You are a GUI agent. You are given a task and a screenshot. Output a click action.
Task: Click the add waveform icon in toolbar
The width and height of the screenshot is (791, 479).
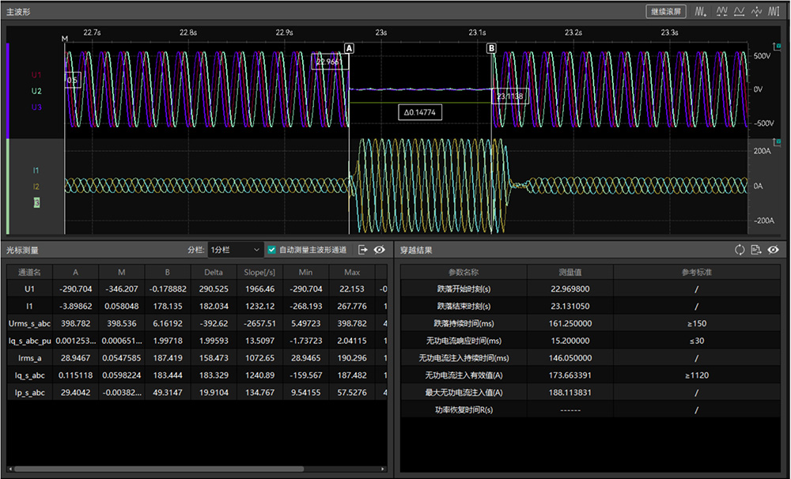700,11
